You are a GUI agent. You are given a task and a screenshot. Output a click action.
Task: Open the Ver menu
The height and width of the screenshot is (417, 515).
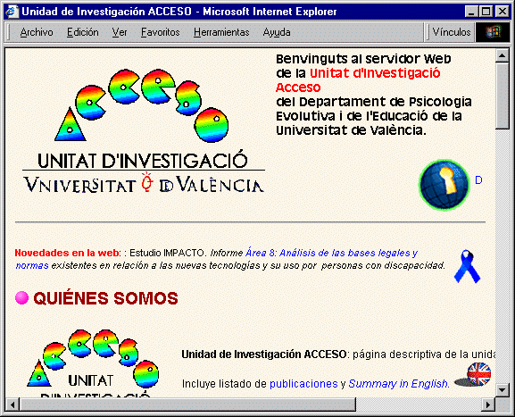pyautogui.click(x=120, y=32)
